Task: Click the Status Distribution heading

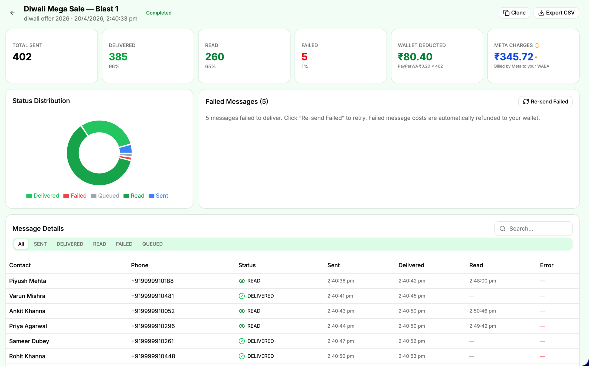Action: pos(41,101)
